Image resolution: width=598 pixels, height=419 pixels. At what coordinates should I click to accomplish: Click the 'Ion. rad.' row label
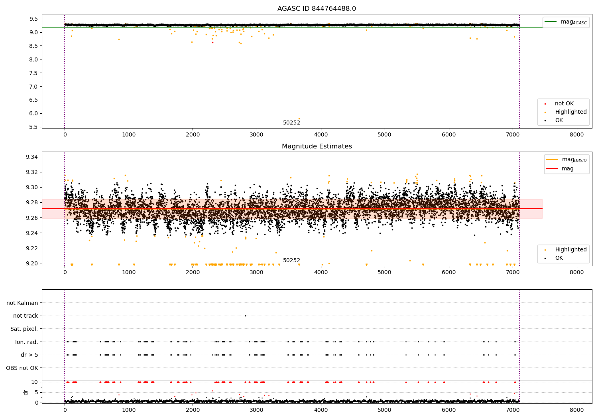tap(27, 342)
